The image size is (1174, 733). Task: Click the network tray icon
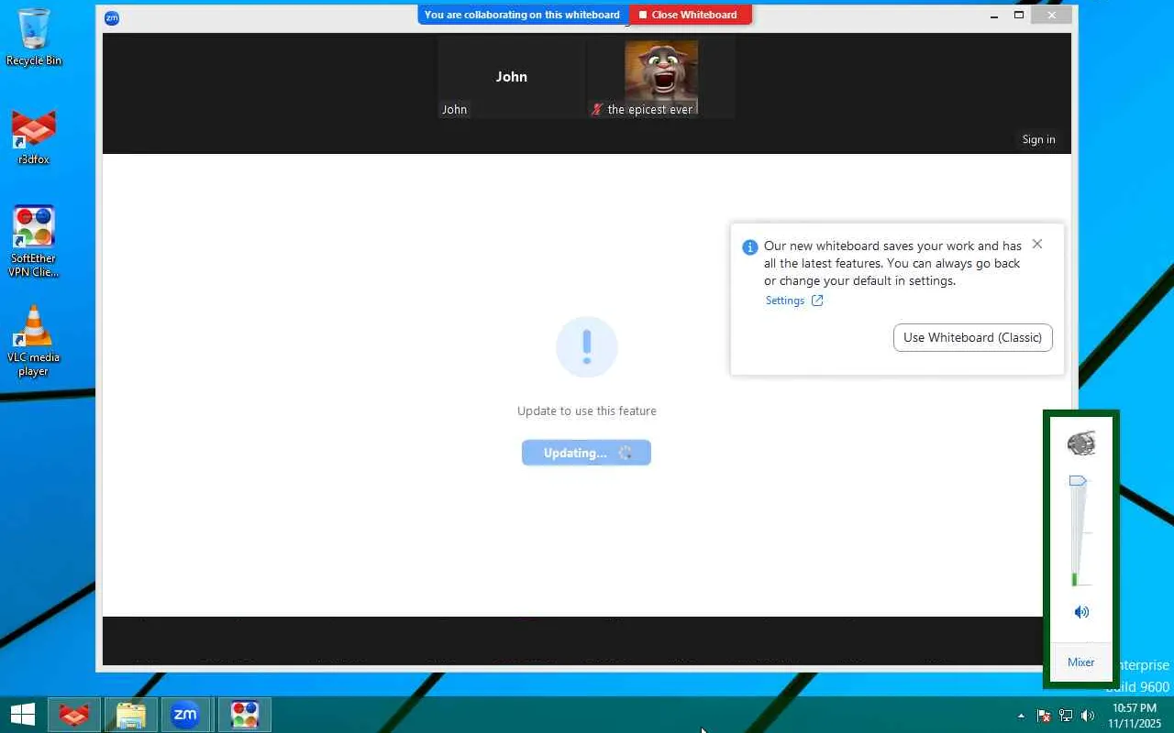coord(1066,716)
